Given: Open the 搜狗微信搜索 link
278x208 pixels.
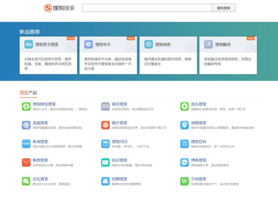Looking at the screenshot, I should [x=44, y=104].
